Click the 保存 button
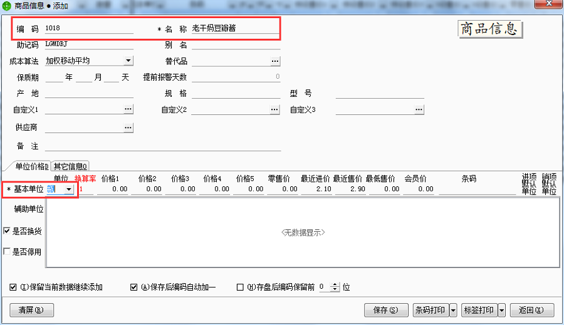Screen dimensions: 564x325 (386, 310)
